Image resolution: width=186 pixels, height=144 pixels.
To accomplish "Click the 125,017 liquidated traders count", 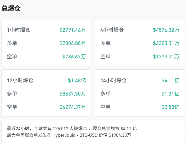I will pos(61,129).
